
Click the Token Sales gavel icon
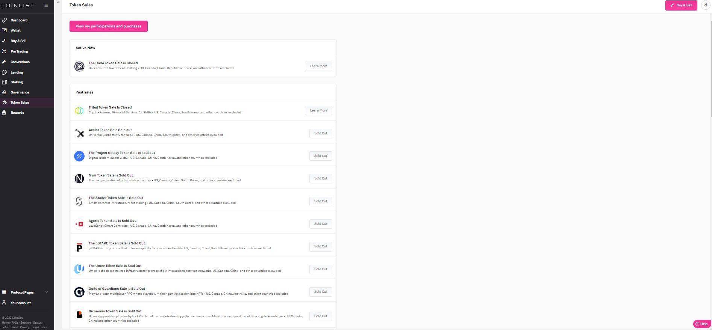click(x=4, y=102)
